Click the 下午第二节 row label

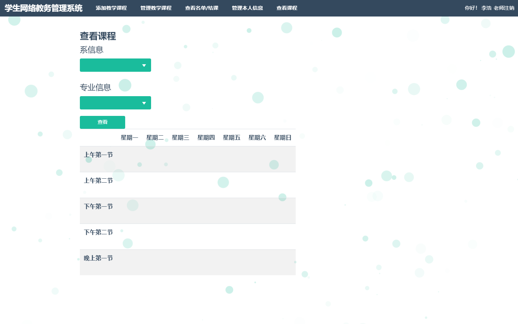pyautogui.click(x=99, y=233)
